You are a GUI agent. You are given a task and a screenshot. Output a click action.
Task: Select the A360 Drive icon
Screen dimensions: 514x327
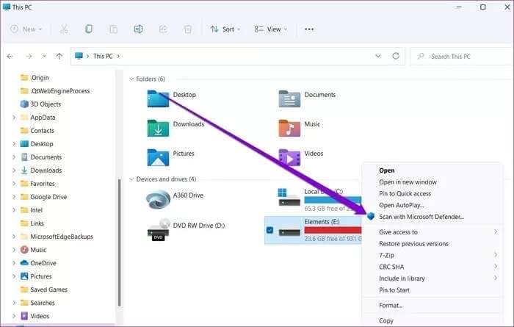(x=158, y=199)
